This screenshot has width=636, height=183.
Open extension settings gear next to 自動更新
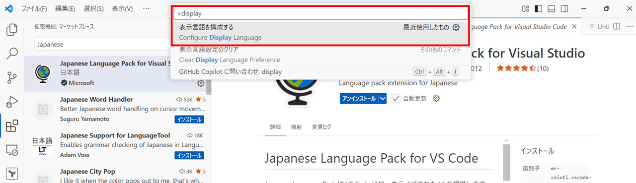click(436, 99)
